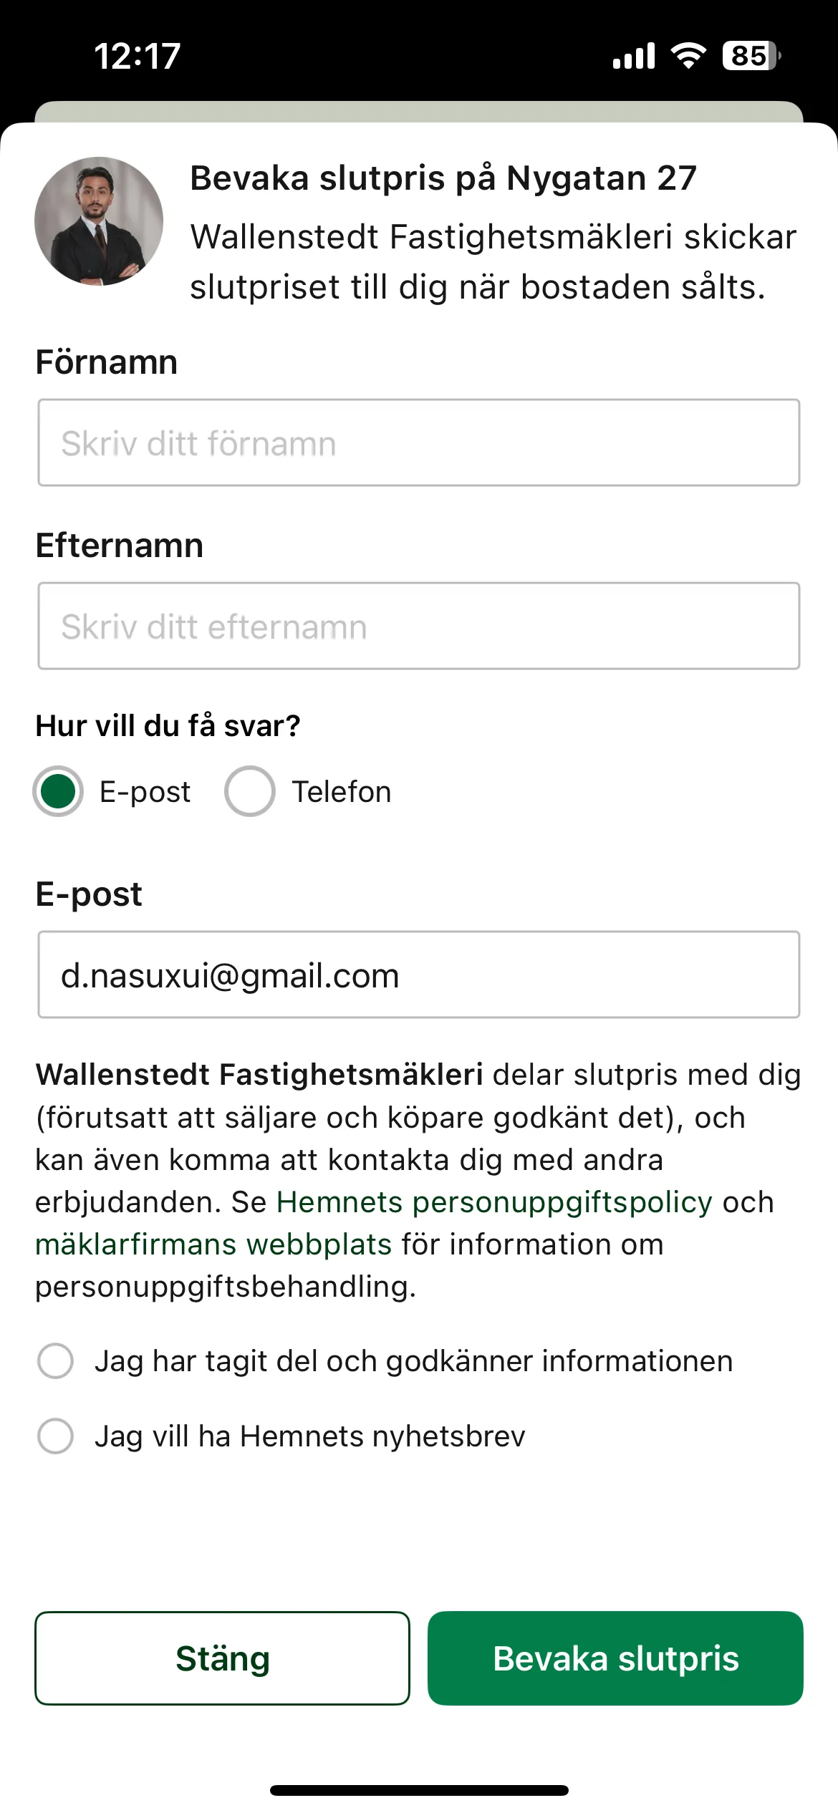Tap the Wi-Fi status icon
The width and height of the screenshot is (838, 1813).
point(688,55)
